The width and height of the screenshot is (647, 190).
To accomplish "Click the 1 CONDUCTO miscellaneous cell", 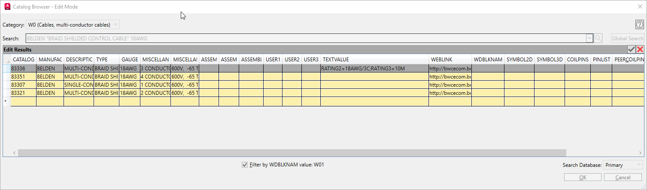I will click(155, 84).
